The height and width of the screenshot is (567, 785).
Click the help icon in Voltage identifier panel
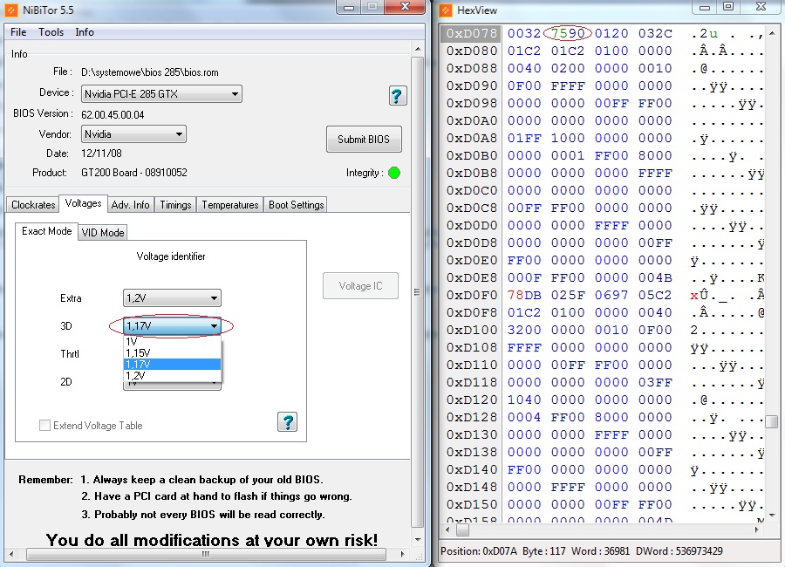click(x=287, y=421)
